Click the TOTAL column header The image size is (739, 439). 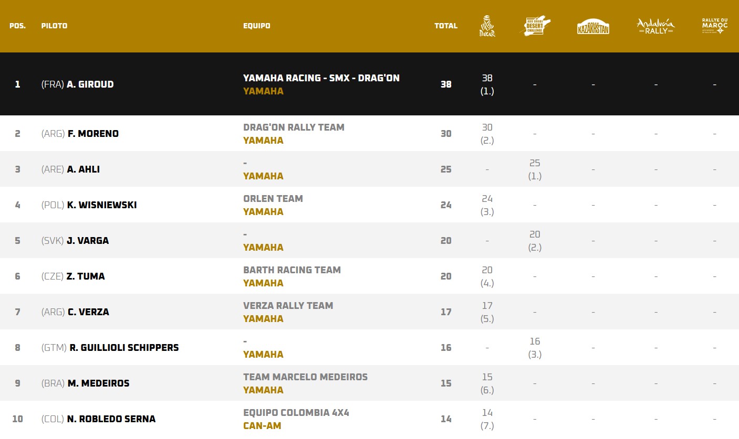click(x=446, y=26)
